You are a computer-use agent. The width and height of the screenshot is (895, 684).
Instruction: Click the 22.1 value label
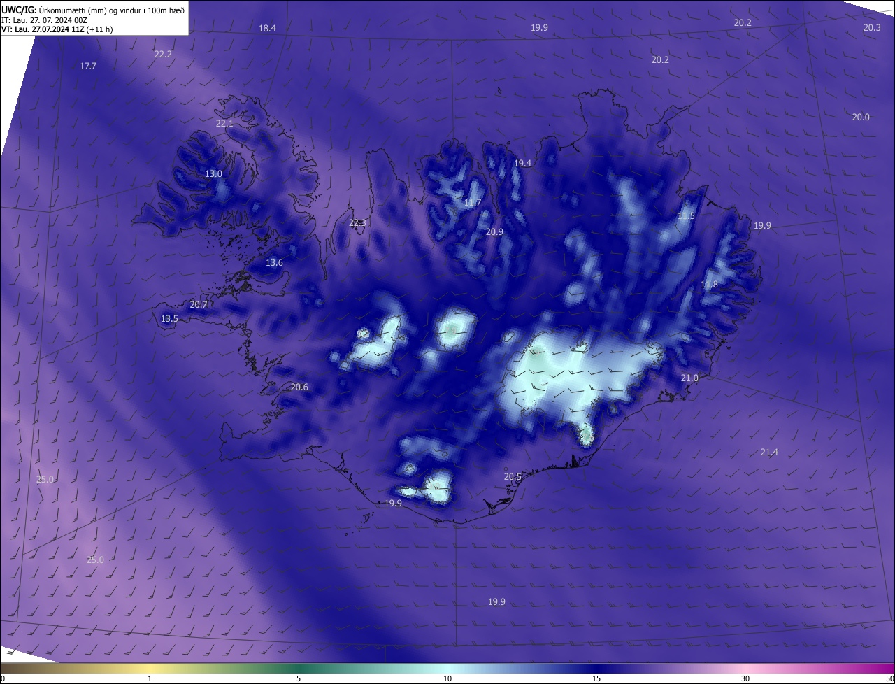224,124
